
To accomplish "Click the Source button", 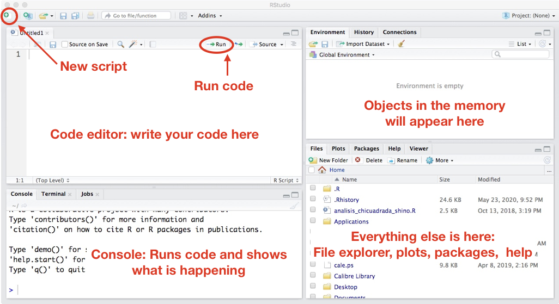I will 264,44.
